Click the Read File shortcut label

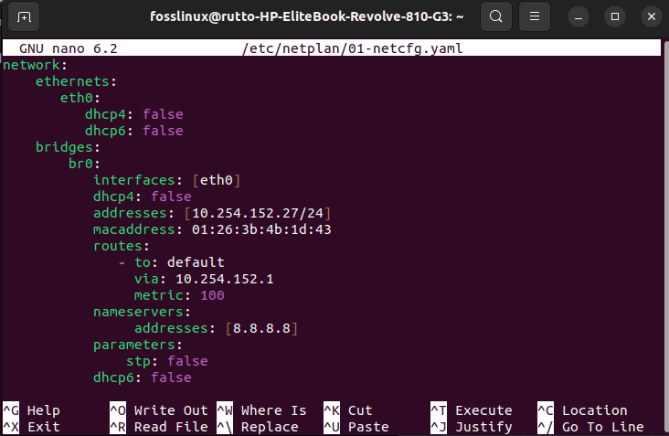tap(171, 427)
